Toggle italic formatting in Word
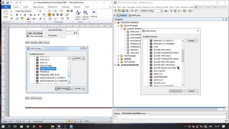This screenshot has width=229, height=129. [x=21, y=15]
